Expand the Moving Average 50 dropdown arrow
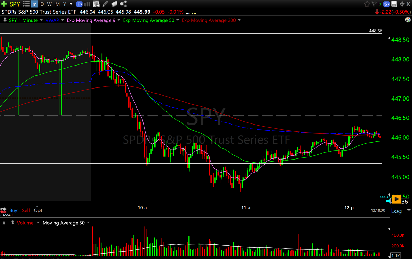This screenshot has width=412, height=259. (88, 223)
